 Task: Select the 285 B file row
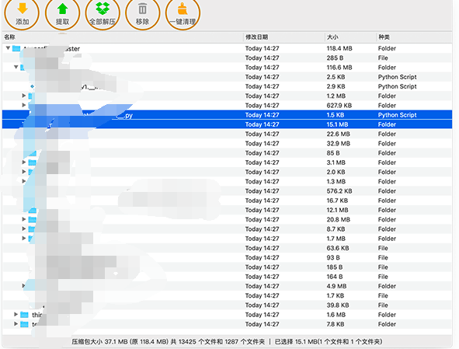click(x=227, y=58)
